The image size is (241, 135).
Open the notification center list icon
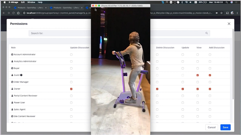pyautogui.click(x=236, y=2)
